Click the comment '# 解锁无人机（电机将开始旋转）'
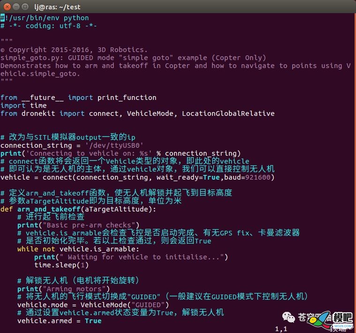The width and height of the screenshot is (356, 333). (x=78, y=280)
